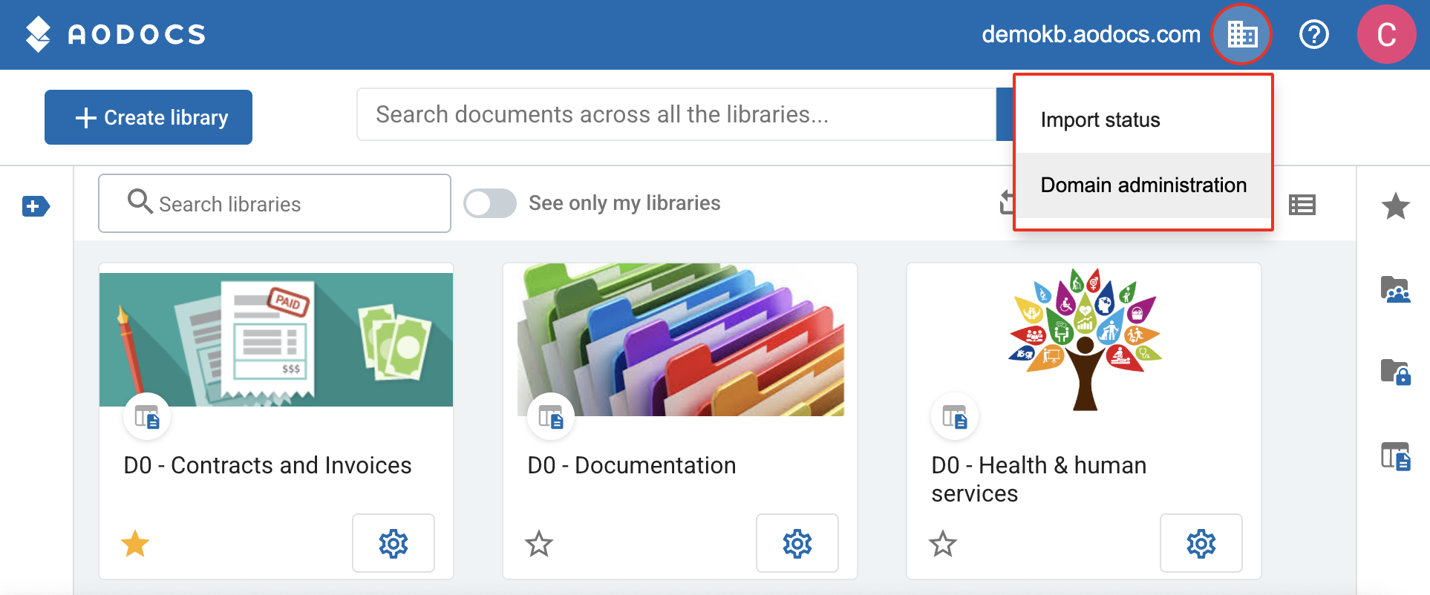
Task: Click magnifier icon in Search libraries
Action: pos(140,201)
